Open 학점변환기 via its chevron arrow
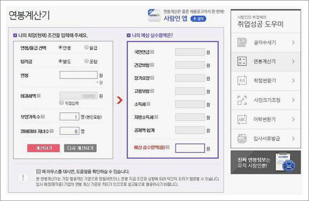This screenshot has height=201, width=309. (294, 81)
